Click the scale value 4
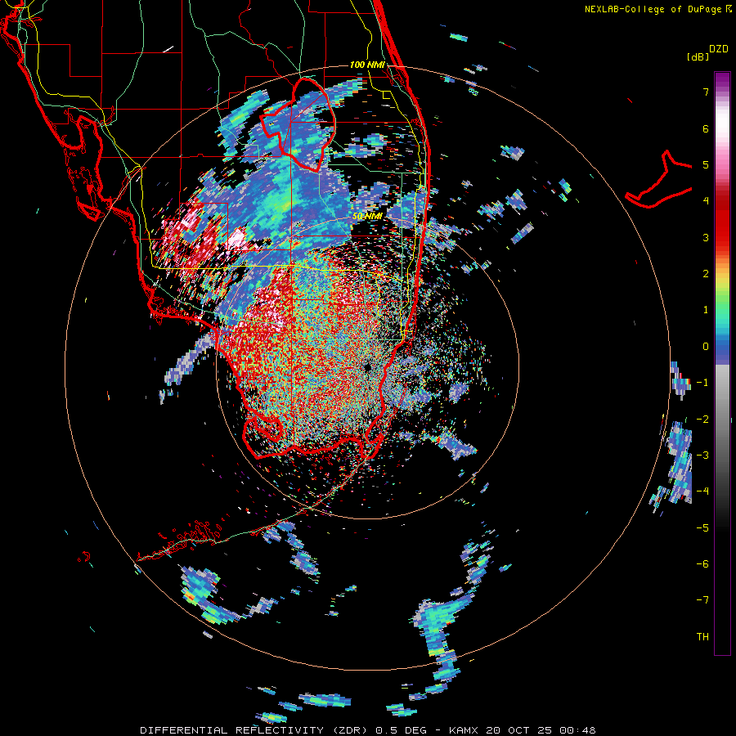Image resolution: width=736 pixels, height=736 pixels. pyautogui.click(x=706, y=201)
